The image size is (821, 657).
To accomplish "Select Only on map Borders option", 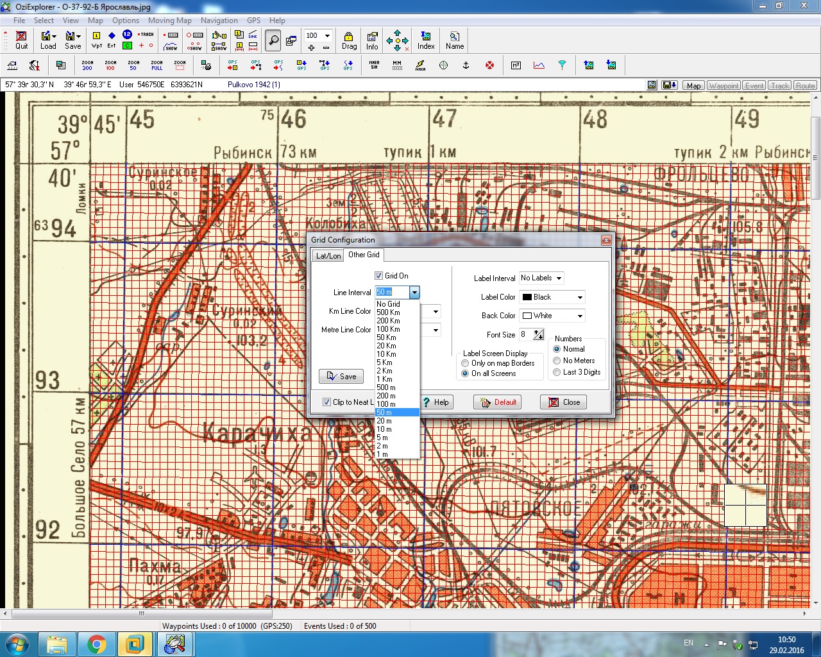I will [466, 363].
